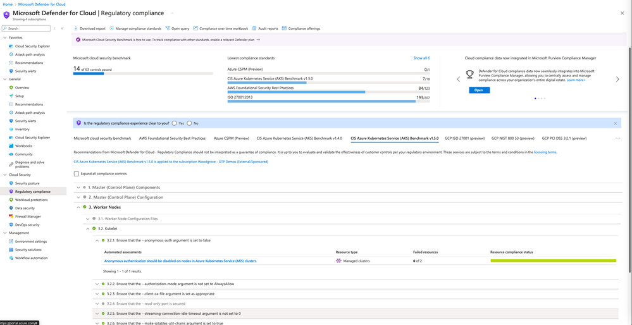Click Show all 6 link
The image size is (632, 325).
click(421, 58)
